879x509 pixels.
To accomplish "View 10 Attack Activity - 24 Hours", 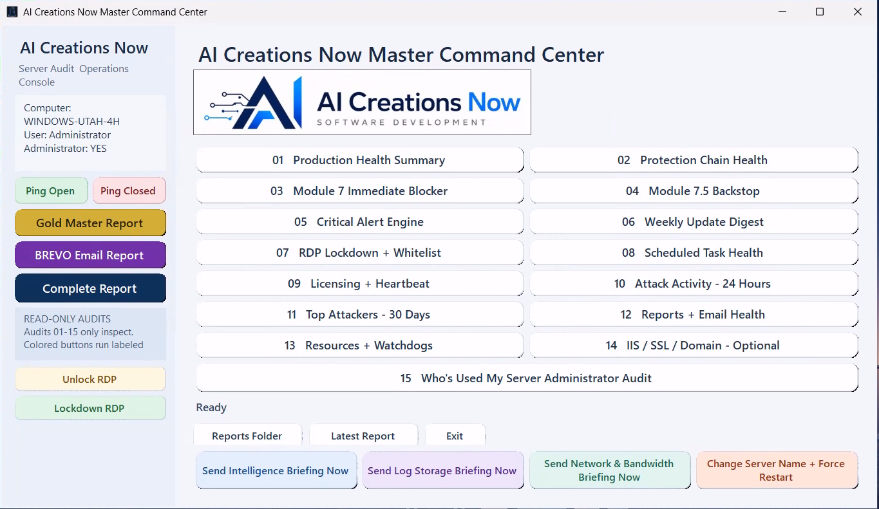I will pos(694,284).
